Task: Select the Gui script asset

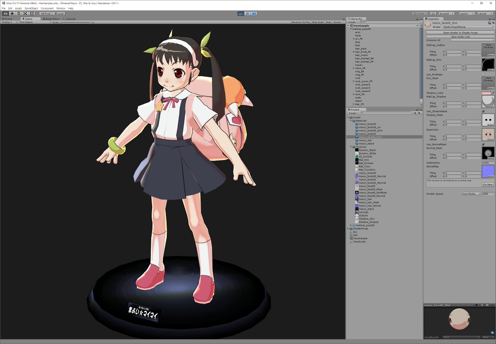Action: click(x=353, y=232)
